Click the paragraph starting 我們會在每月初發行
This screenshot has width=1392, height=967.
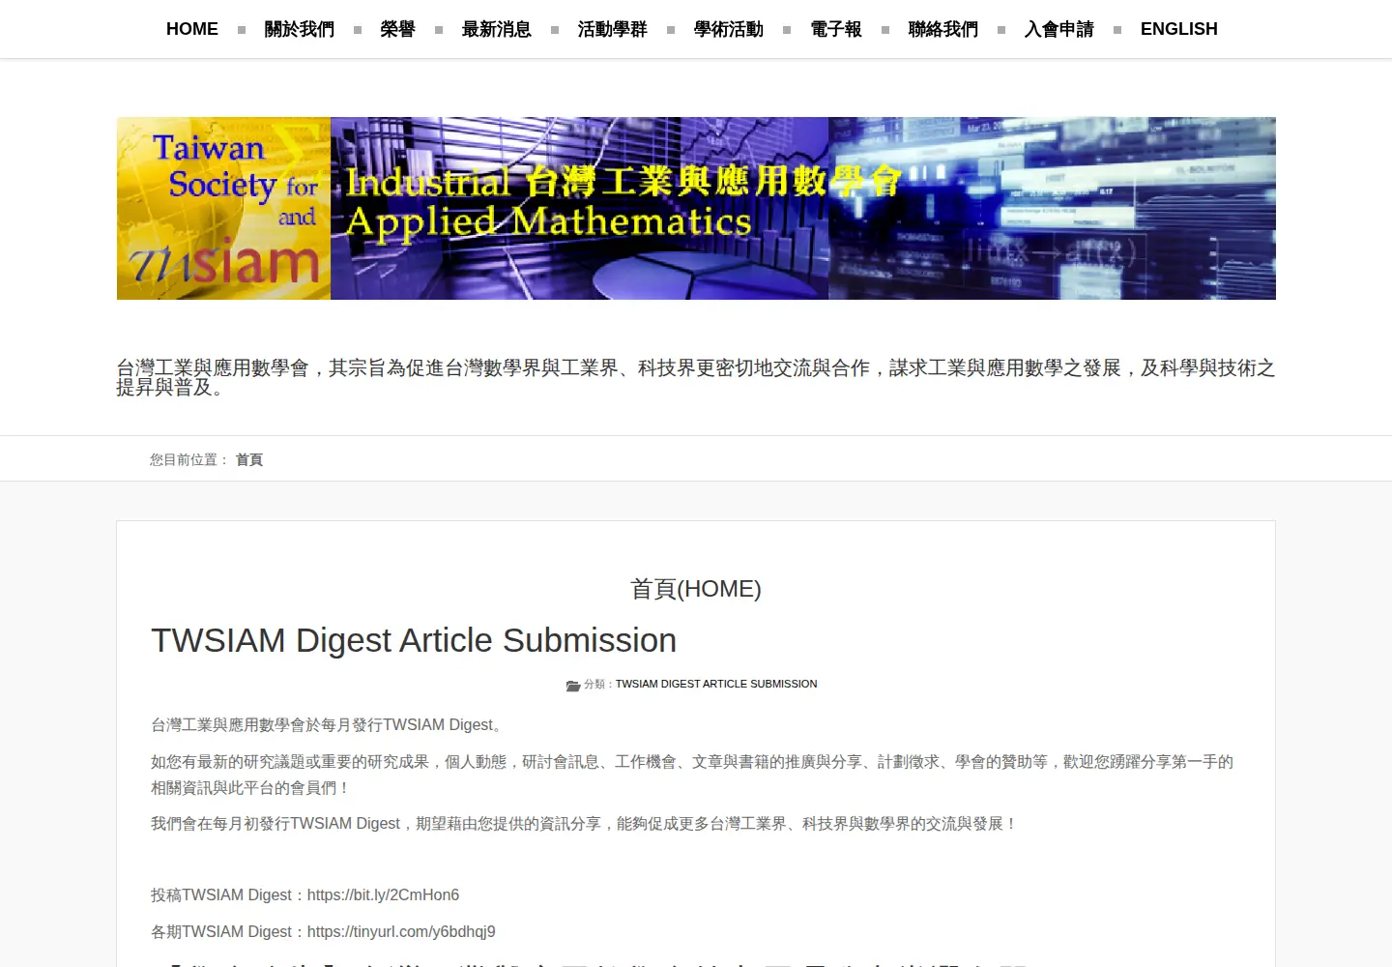coord(584,824)
